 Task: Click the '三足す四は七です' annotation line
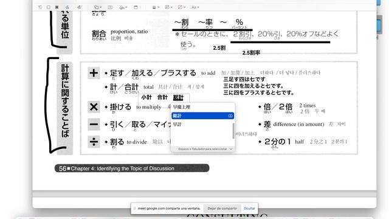point(244,79)
